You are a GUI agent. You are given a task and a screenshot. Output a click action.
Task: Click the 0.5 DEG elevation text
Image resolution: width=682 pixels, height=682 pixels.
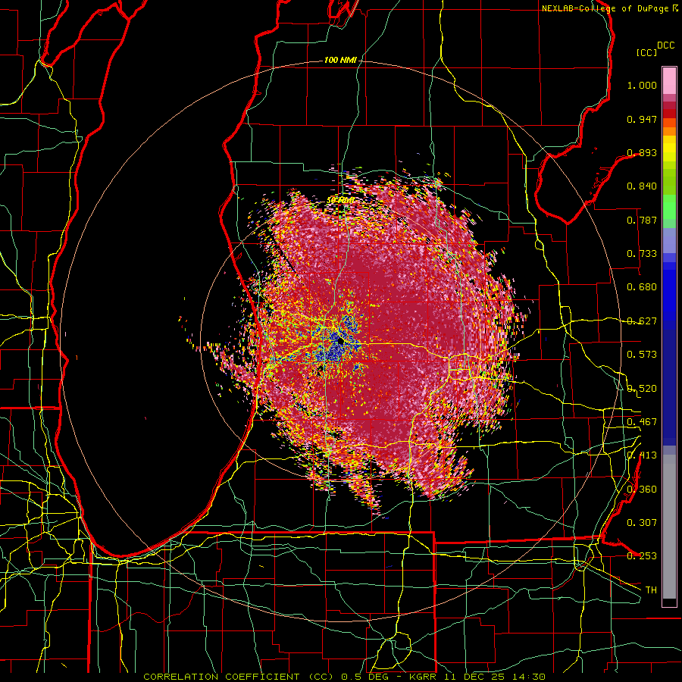tap(366, 677)
